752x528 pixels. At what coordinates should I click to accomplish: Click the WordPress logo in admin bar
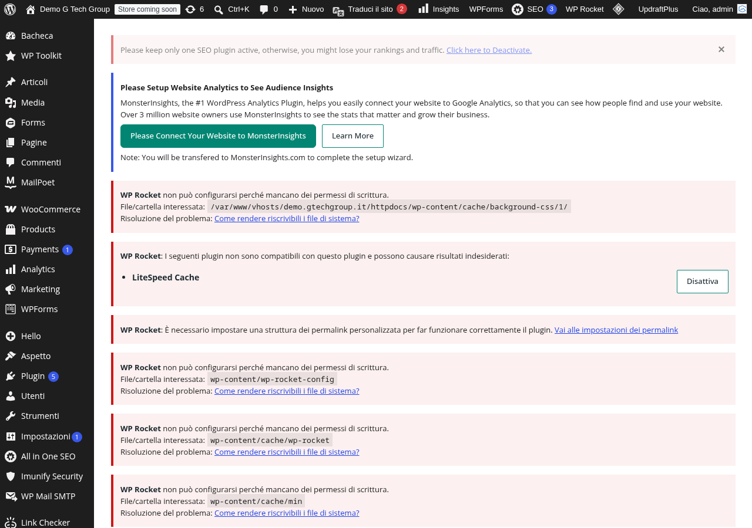tap(10, 9)
